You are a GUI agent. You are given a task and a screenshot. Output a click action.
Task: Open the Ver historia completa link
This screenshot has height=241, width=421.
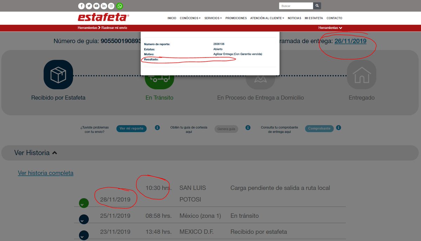[46, 173]
